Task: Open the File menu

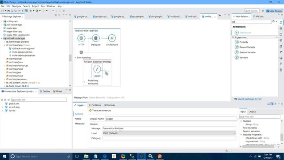Action: tap(3, 6)
